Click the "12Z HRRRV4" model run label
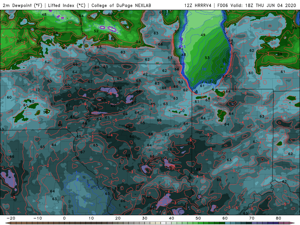Screen dimensions: 300x225 (x=198, y=5)
